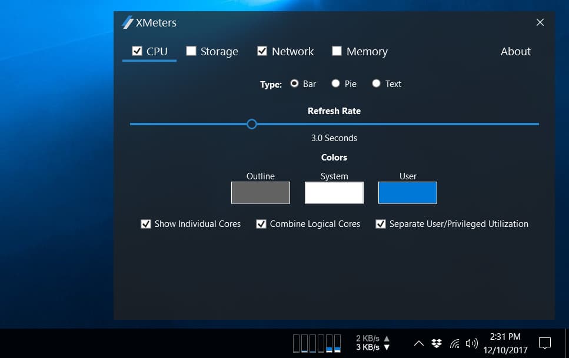Click the XMeters logo icon
The height and width of the screenshot is (358, 569).
tap(127, 22)
